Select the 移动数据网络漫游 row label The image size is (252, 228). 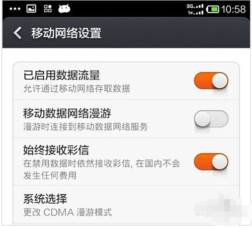(67, 114)
